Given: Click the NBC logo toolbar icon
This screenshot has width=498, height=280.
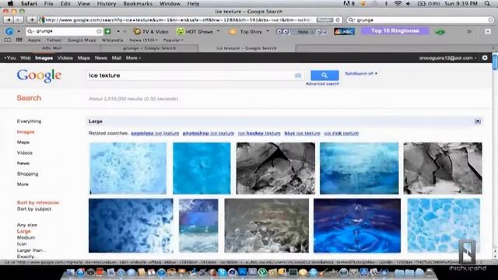Looking at the screenshot, I should pos(344,31).
